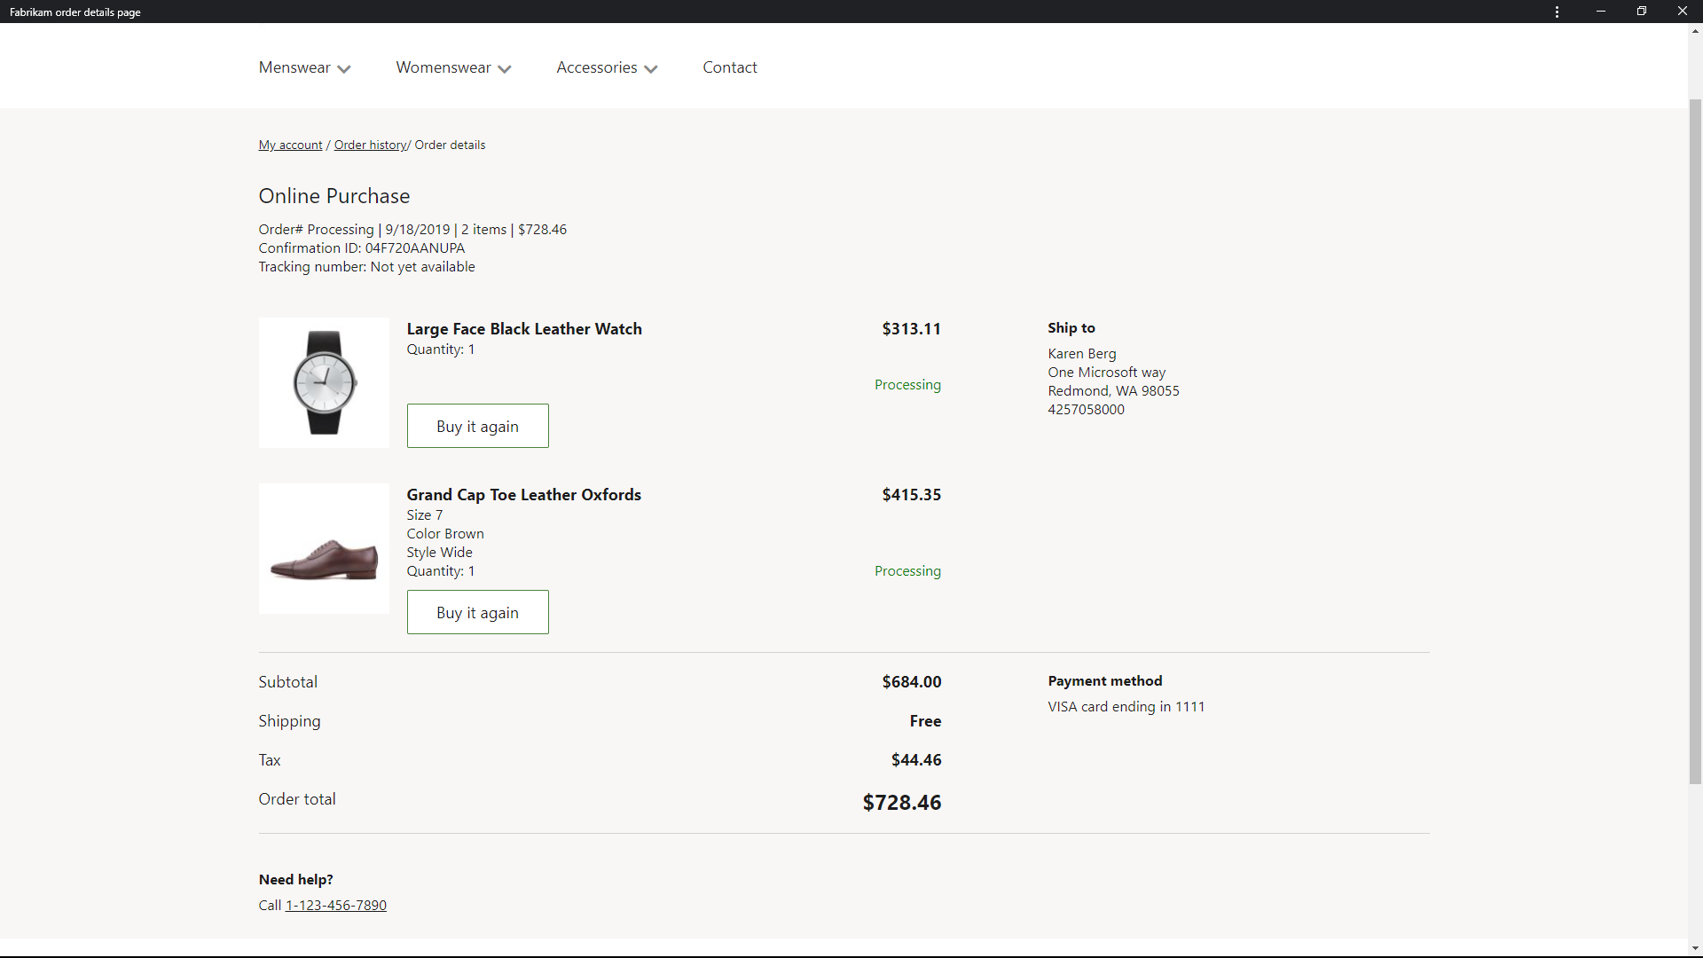This screenshot has height=958, width=1703.
Task: Click Buy it again for the watch
Action: tap(477, 426)
